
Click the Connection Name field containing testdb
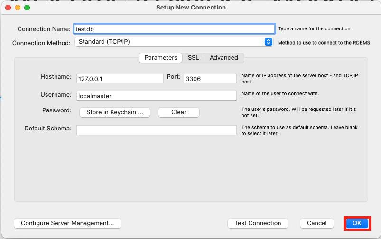(174, 29)
